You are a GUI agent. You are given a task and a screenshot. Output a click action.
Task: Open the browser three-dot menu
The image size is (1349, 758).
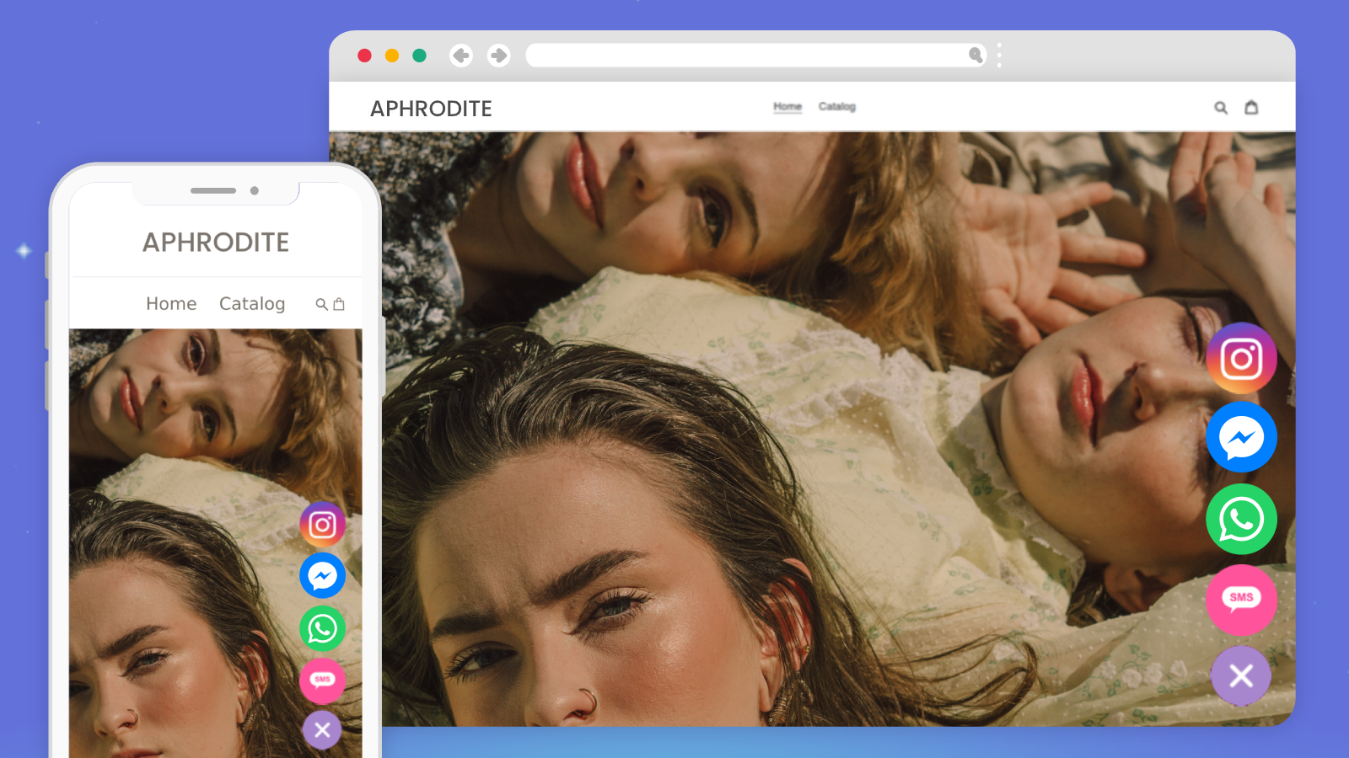[x=999, y=56]
